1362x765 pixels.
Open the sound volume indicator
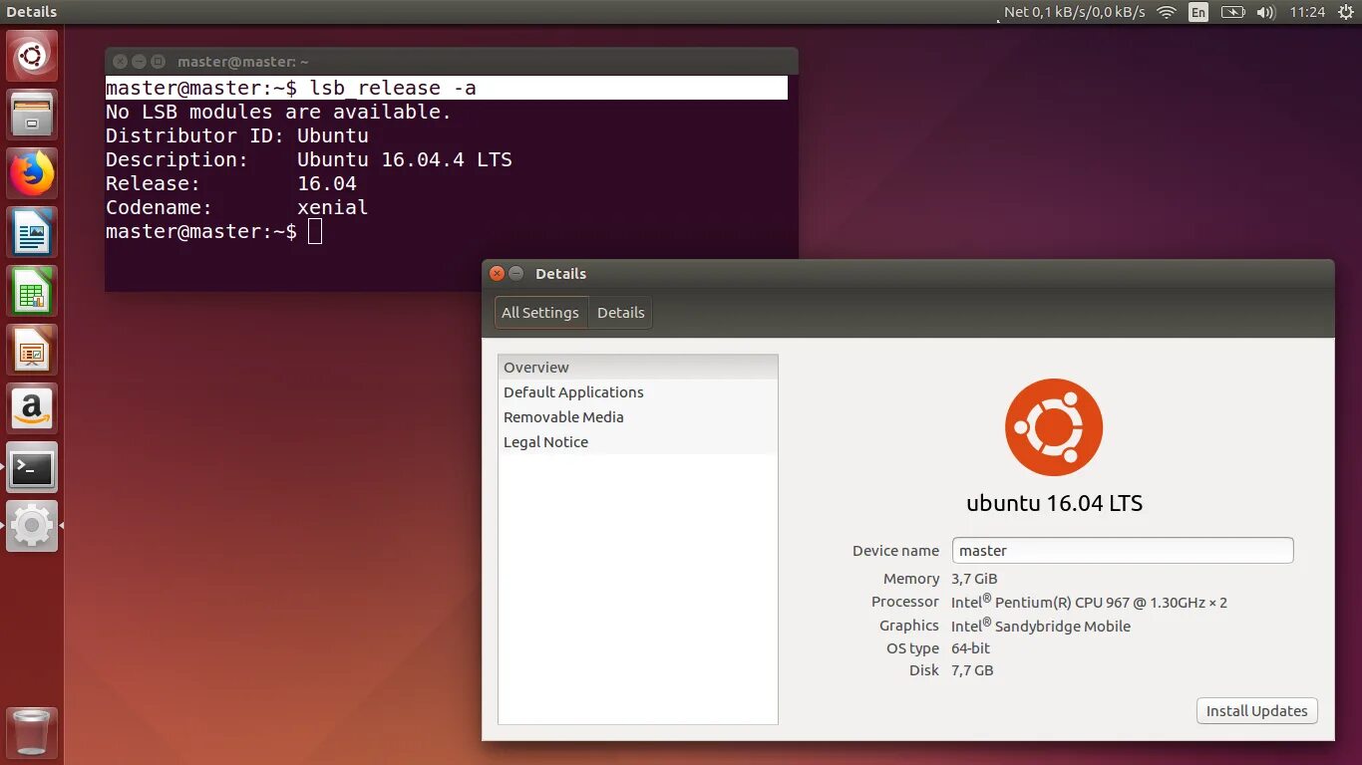[x=1266, y=12]
